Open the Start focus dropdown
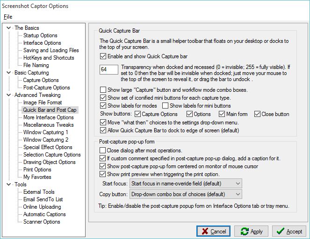Screen dimensions: 310x239 pyautogui.click(x=186, y=184)
